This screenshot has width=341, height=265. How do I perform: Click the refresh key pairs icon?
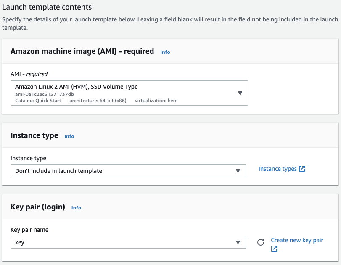261,242
